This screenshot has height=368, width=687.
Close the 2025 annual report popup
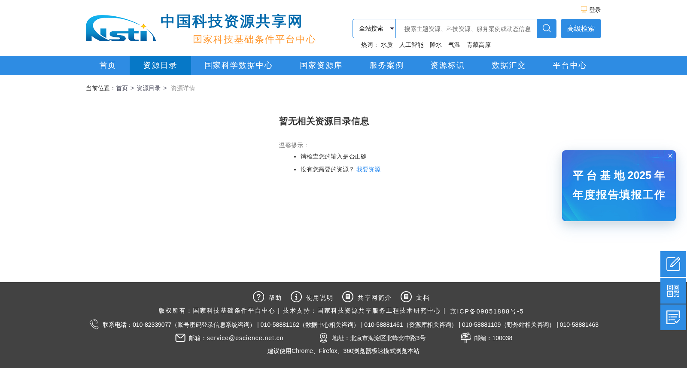pyautogui.click(x=670, y=156)
